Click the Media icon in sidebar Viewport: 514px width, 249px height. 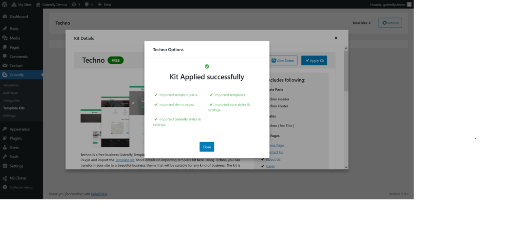(5, 38)
